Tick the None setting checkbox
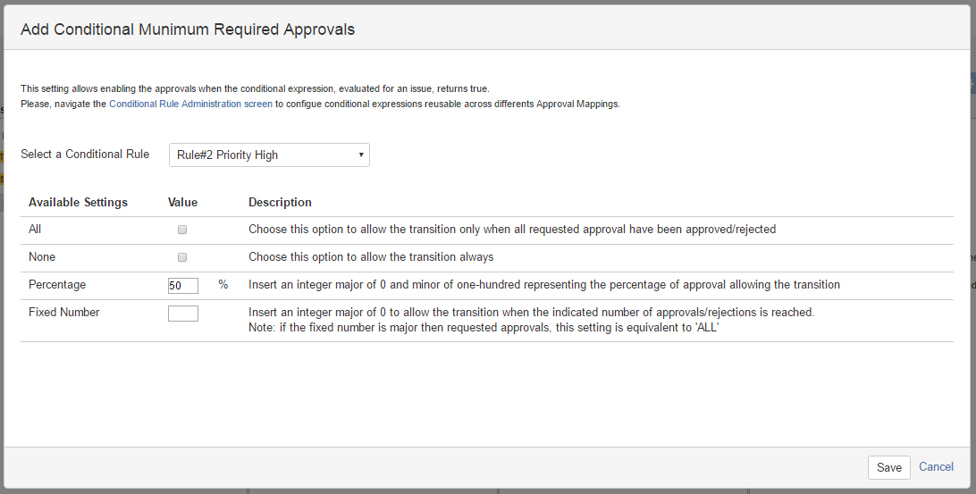 point(182,257)
